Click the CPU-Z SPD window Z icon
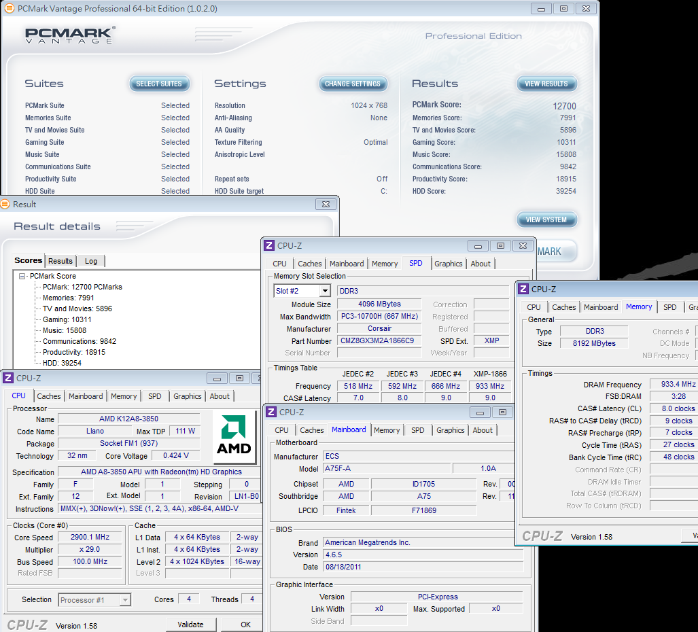The height and width of the screenshot is (632, 698). tap(269, 246)
